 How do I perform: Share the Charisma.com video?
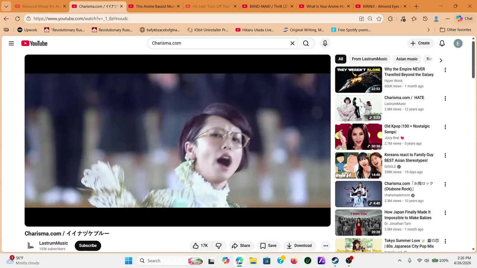pyautogui.click(x=241, y=246)
